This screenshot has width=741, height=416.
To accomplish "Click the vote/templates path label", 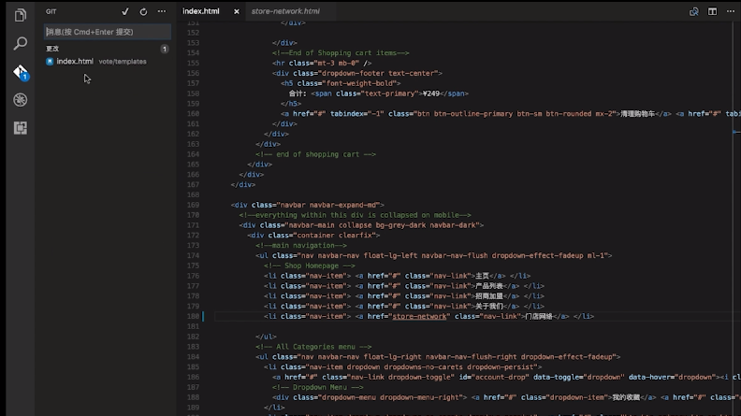I will [123, 62].
